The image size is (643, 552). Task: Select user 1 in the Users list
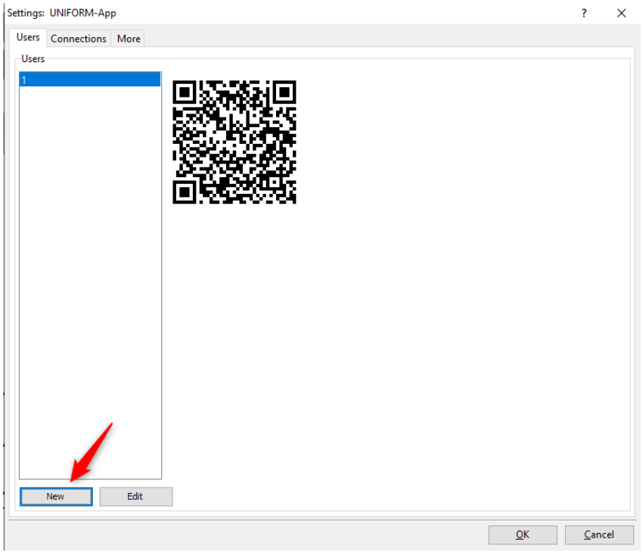[90, 80]
